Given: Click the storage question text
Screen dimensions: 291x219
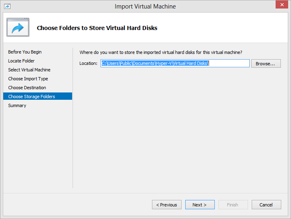Looking at the screenshot, I should point(161,52).
